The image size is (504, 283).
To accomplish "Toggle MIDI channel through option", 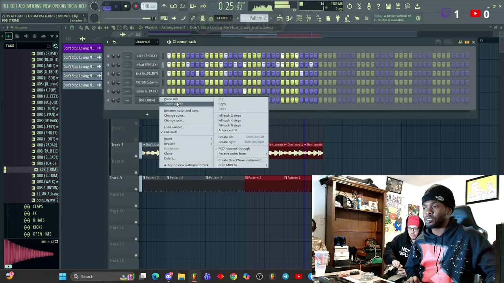I will (x=234, y=149).
